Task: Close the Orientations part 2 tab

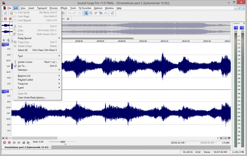Action: click(x=50, y=147)
